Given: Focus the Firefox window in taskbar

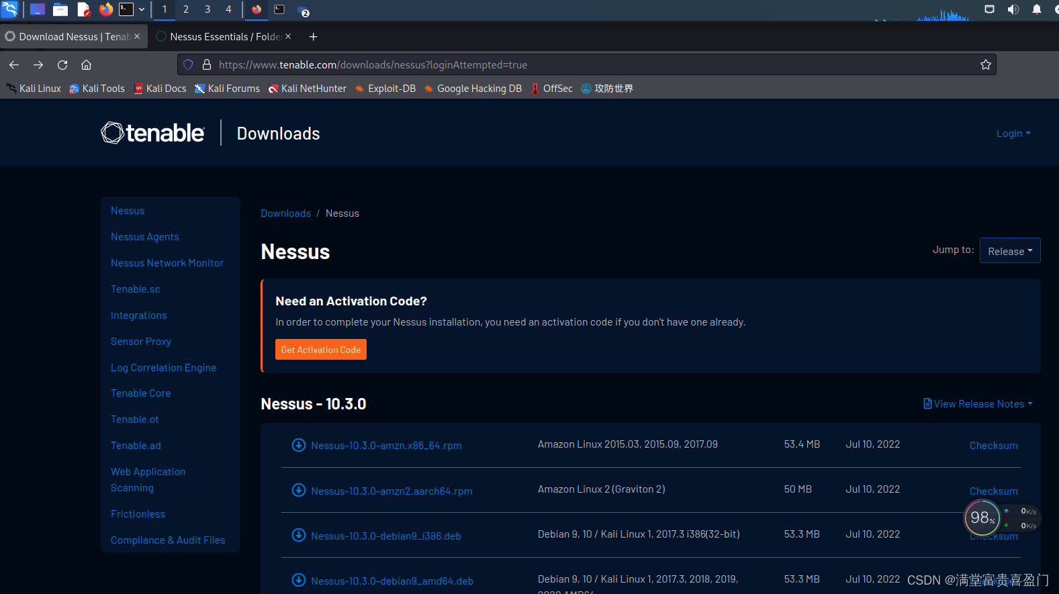Looking at the screenshot, I should pos(257,9).
